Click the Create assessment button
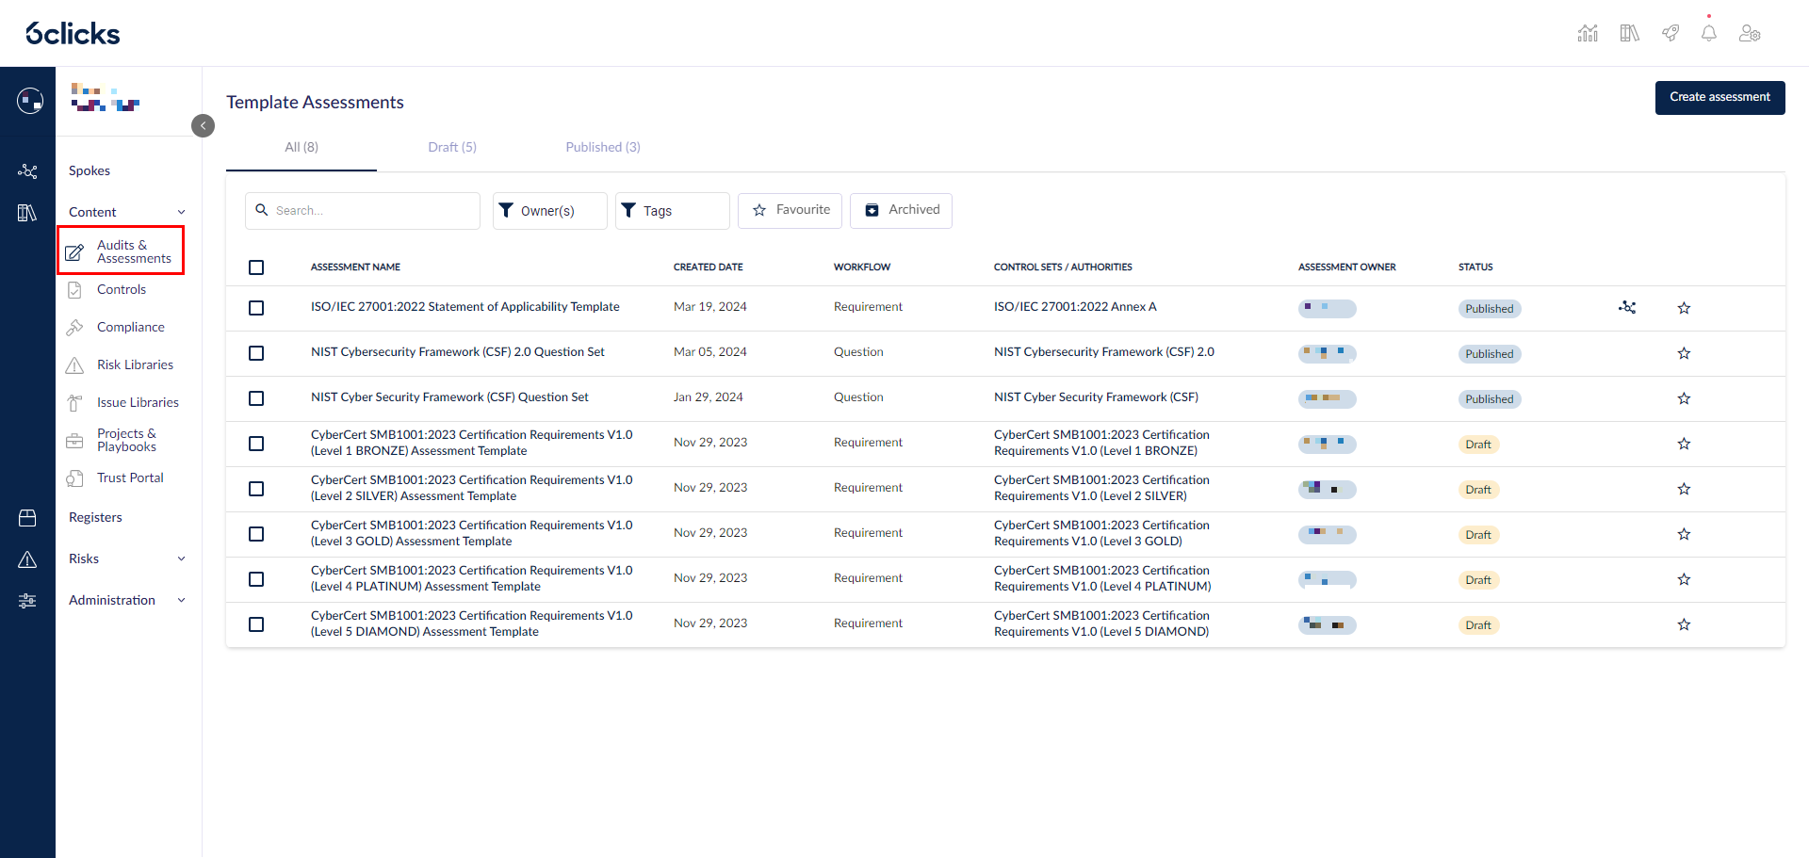1809x858 pixels. coord(1719,98)
